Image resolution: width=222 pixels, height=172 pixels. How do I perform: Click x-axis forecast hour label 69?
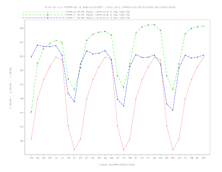tap(173, 158)
